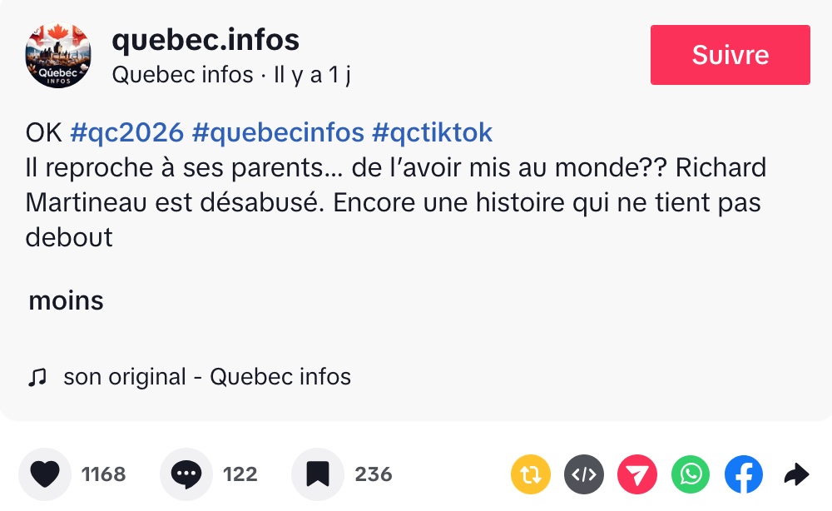Screen dimensions: 832x511
Task: Save the post with the bookmark icon
Action: [x=318, y=474]
